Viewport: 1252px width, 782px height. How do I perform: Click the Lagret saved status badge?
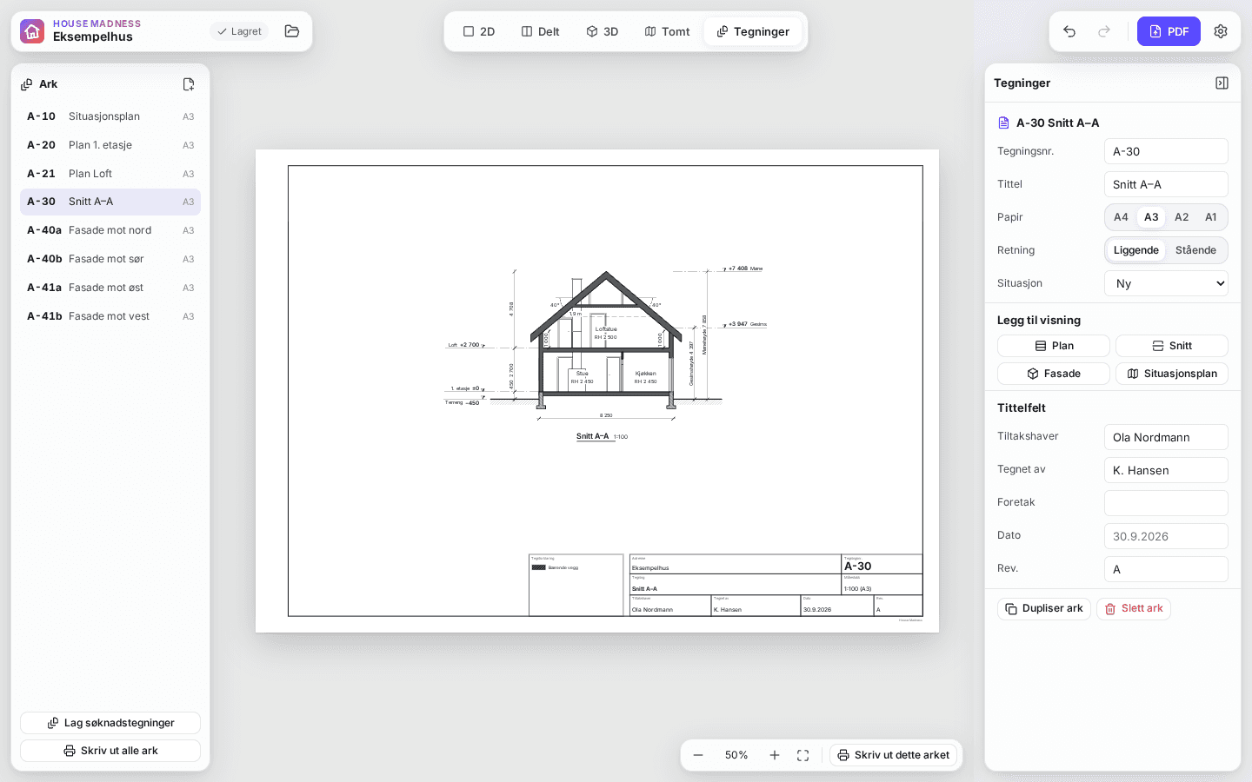coord(239,31)
